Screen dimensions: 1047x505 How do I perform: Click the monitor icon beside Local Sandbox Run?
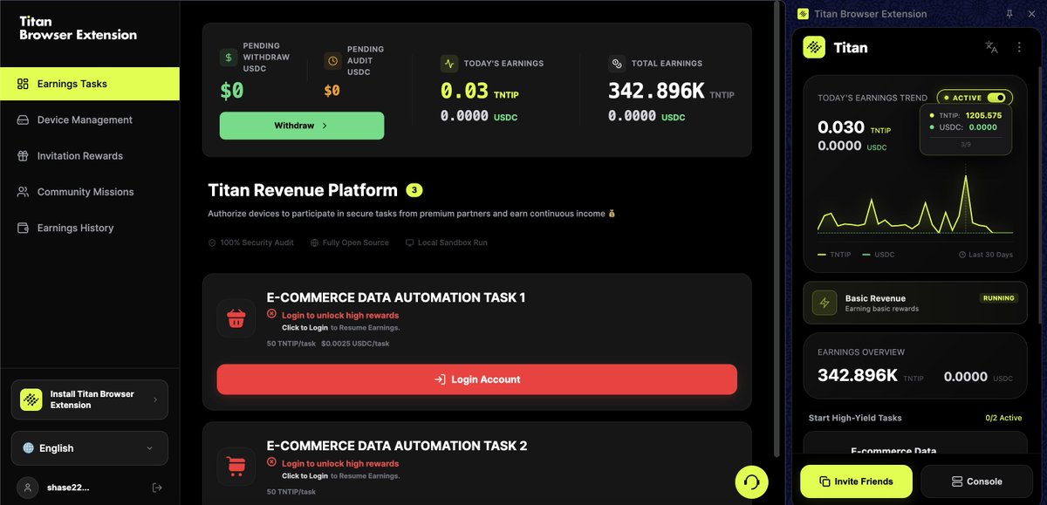(x=409, y=242)
